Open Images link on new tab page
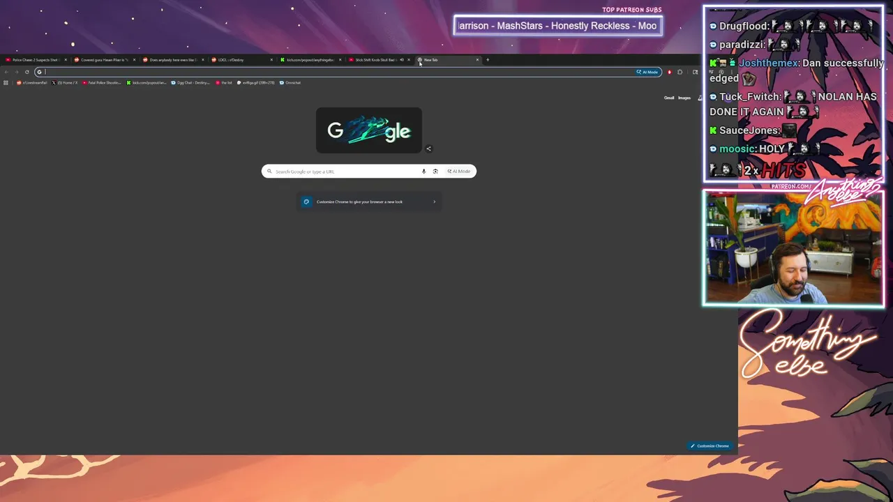Screen dimensions: 893x502 point(684,98)
